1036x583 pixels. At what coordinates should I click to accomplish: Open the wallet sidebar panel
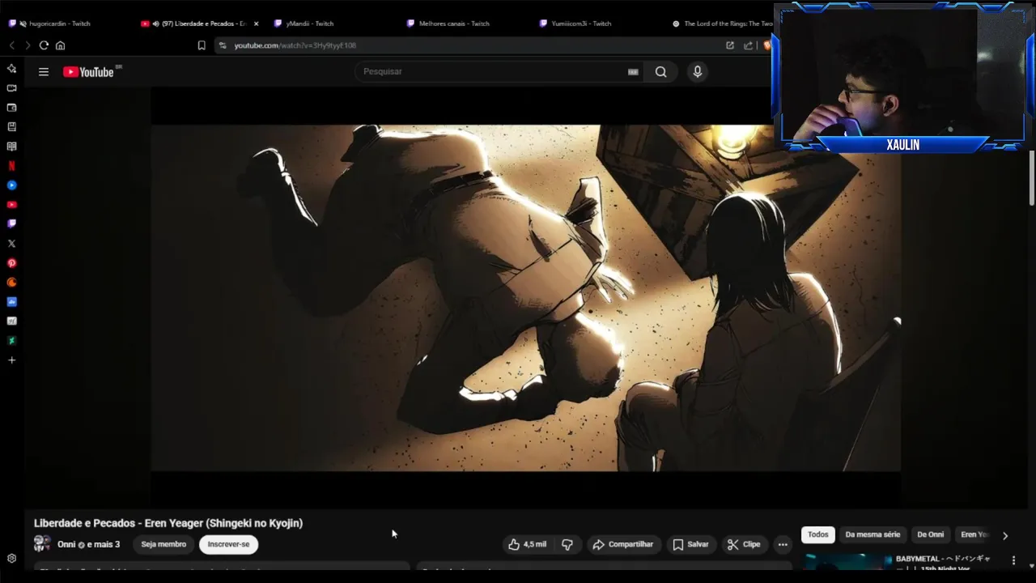[x=11, y=108]
